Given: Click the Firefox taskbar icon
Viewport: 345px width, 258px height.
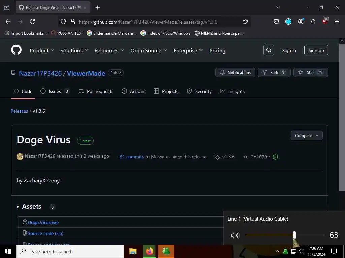Looking at the screenshot, I should click(x=150, y=251).
